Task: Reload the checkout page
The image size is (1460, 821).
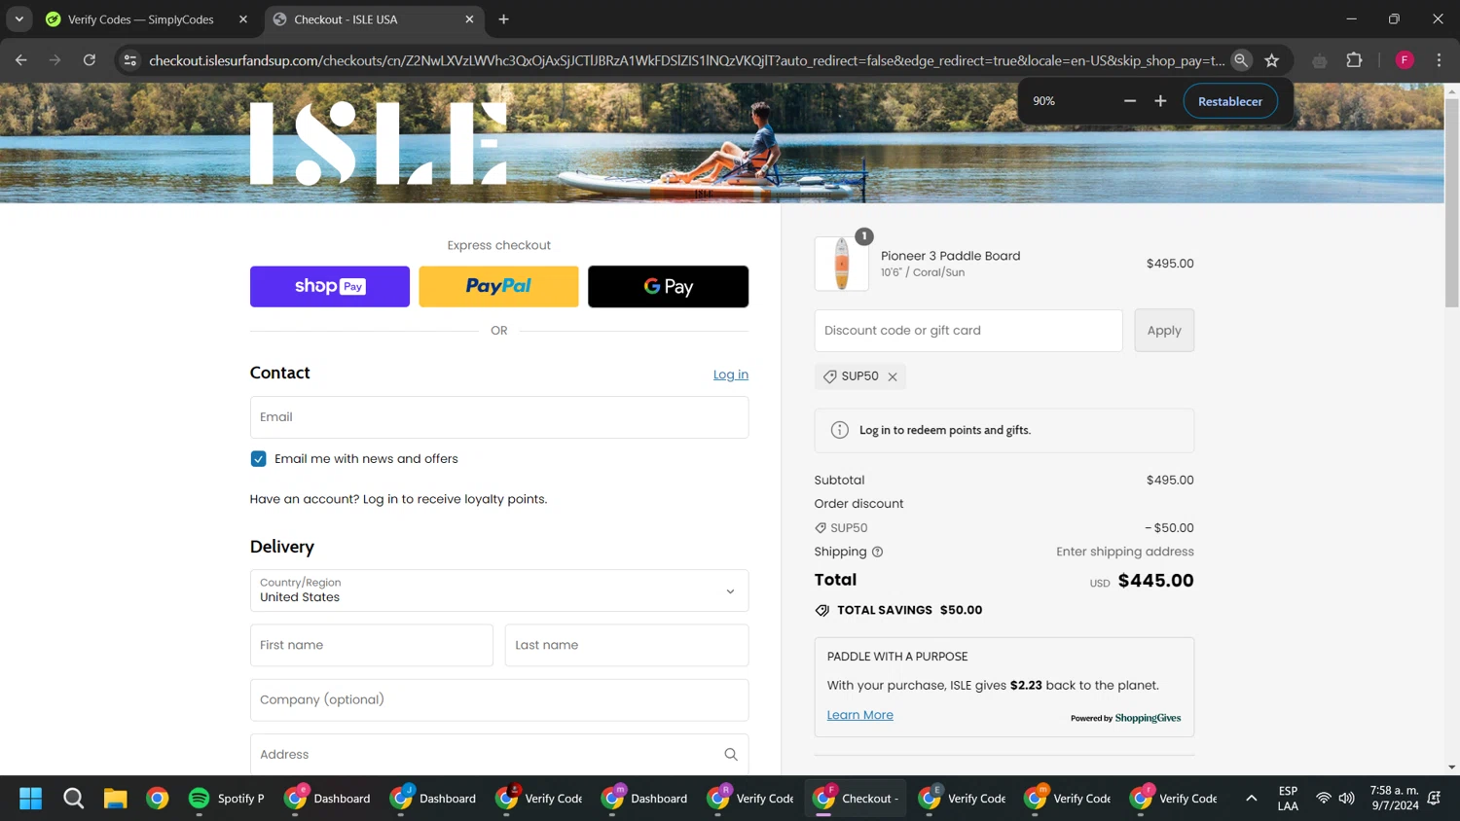Action: click(x=90, y=60)
